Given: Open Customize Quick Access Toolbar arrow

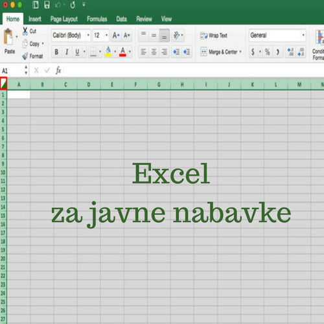Looking at the screenshot, I should pos(84,5).
